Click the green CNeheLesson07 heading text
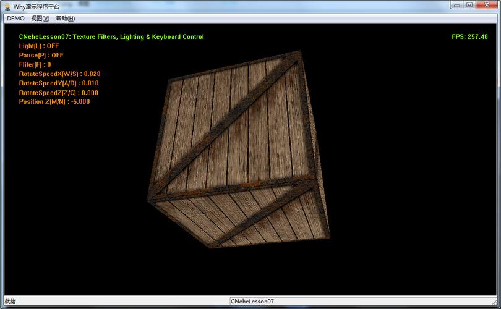 [111, 37]
